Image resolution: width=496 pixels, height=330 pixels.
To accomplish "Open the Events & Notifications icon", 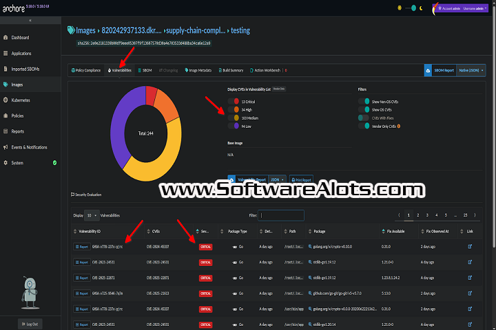I will pos(7,147).
